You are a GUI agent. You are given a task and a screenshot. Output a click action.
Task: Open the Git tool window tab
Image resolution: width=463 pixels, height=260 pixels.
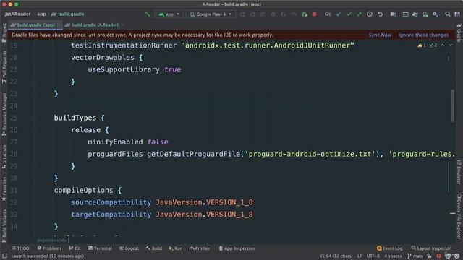(75, 248)
